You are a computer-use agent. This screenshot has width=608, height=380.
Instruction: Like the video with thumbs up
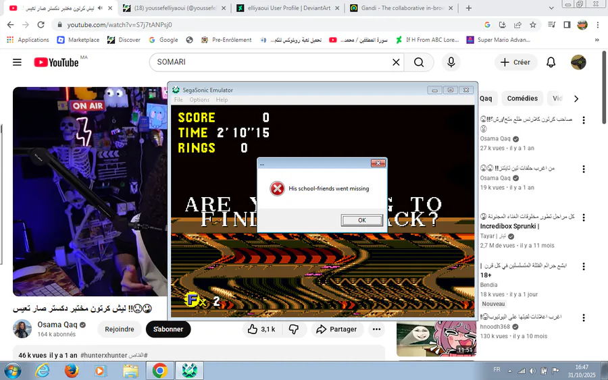[261, 329]
